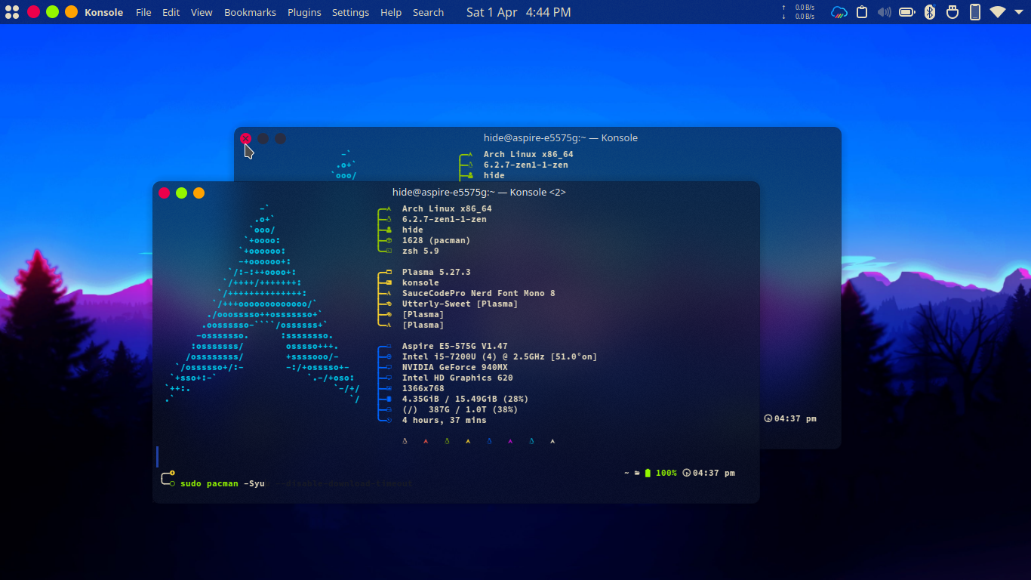Open the Edit menu

171,12
